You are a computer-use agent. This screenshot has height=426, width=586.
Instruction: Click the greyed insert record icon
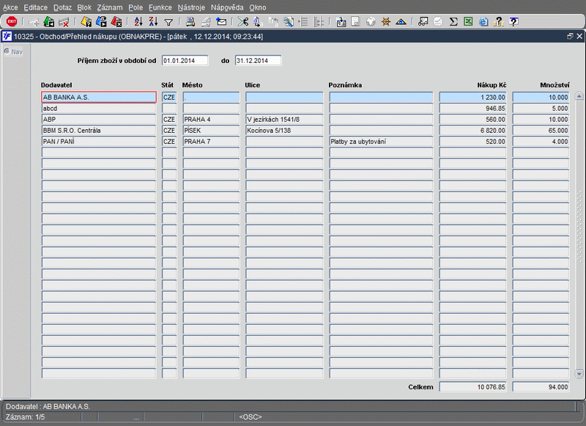click(34, 22)
